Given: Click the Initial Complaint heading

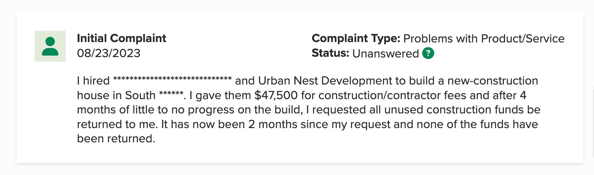Looking at the screenshot, I should [121, 38].
